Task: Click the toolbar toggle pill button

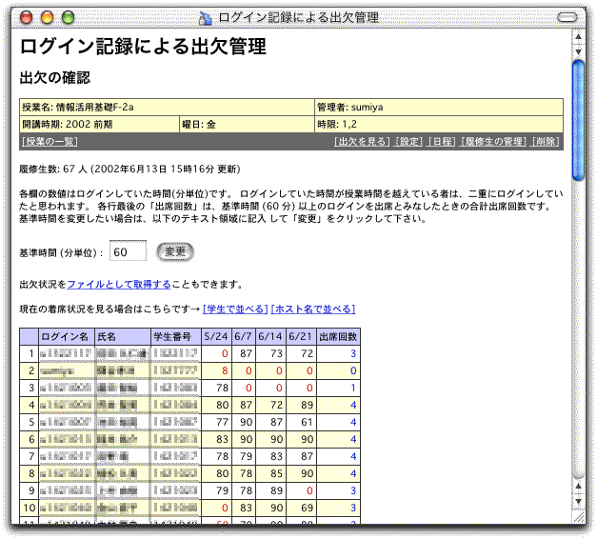Action: [x=567, y=17]
